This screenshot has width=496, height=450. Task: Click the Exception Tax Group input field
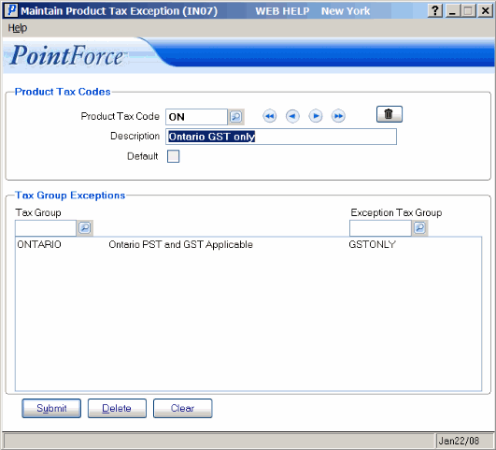tap(380, 228)
